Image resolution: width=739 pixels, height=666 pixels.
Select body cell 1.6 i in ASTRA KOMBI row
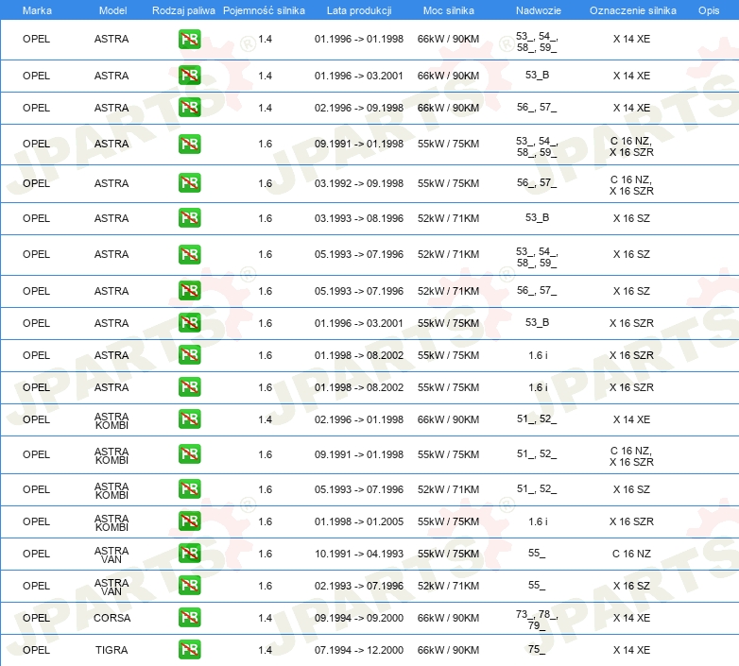click(x=539, y=521)
